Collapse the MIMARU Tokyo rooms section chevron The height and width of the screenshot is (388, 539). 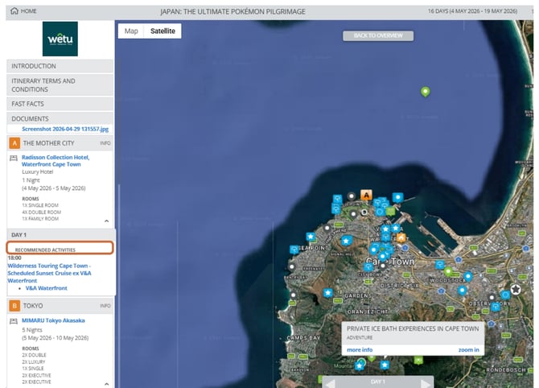(106, 384)
